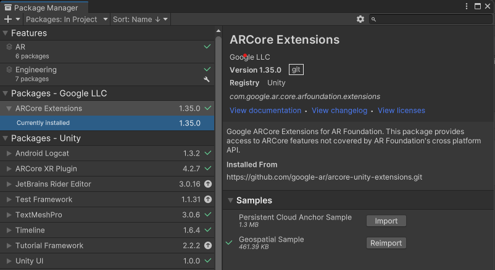The width and height of the screenshot is (495, 270).
Task: Expand the Tutorial Framework package
Action: click(x=9, y=246)
